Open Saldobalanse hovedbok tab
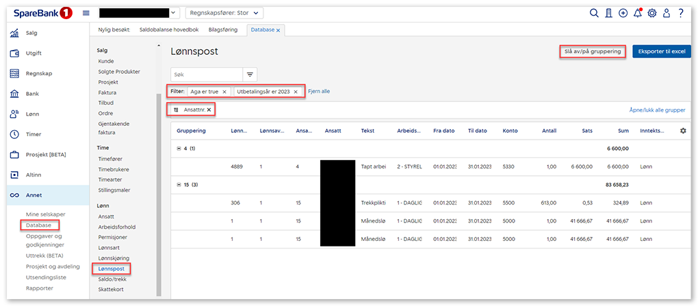 168,30
